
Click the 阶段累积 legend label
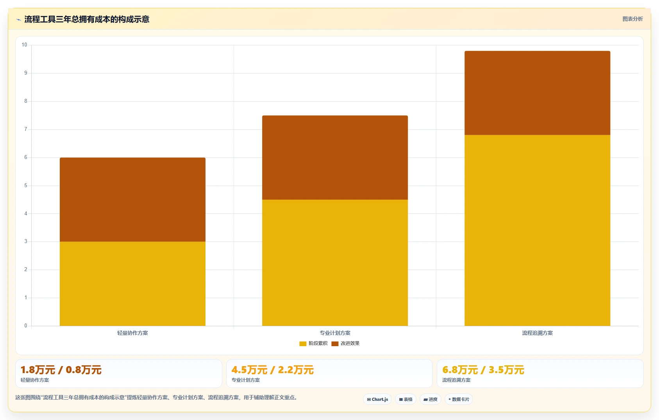318,343
